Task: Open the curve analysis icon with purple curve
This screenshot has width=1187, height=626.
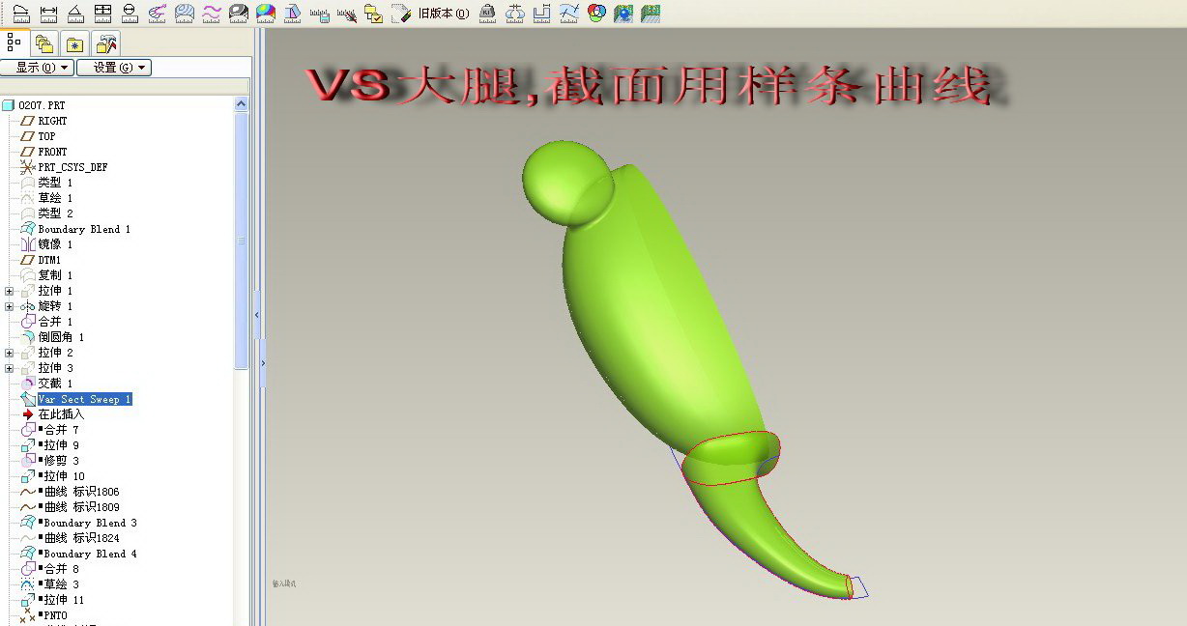Action: pos(158,14)
